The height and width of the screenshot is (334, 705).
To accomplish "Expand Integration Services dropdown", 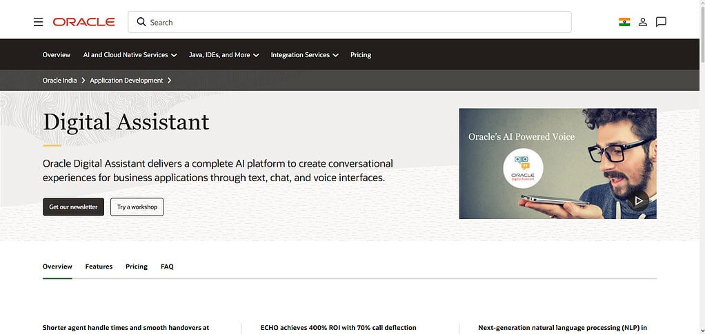I will 304,55.
